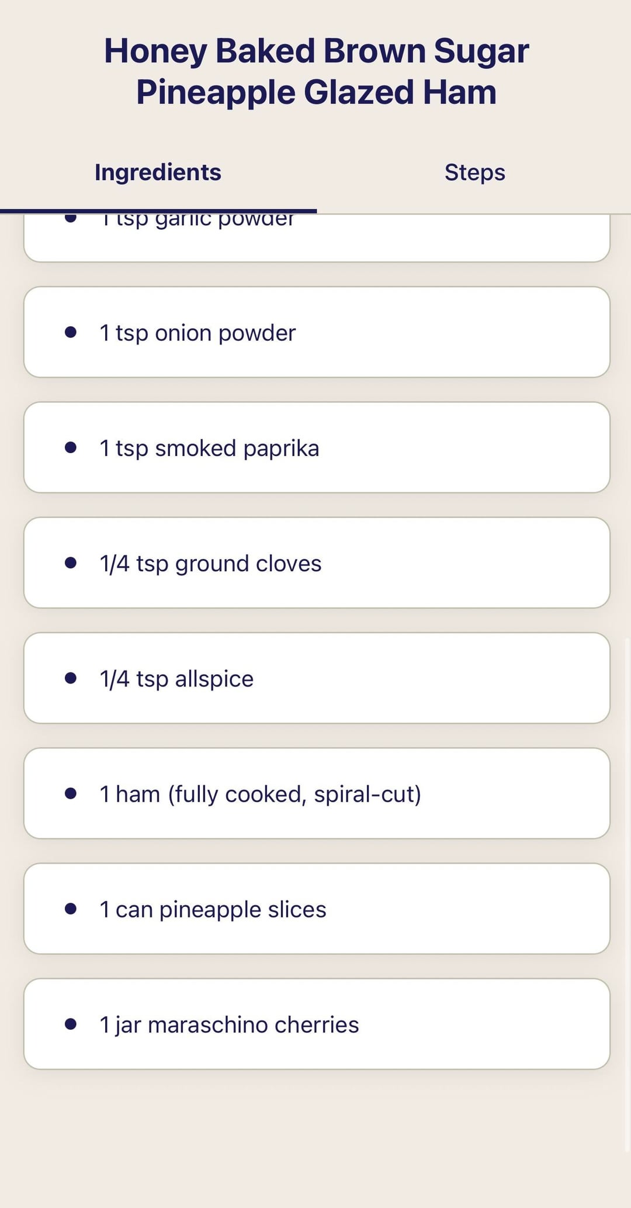Screen dimensions: 631x1208
Task: Select the Ingredients tab
Action: tap(158, 172)
